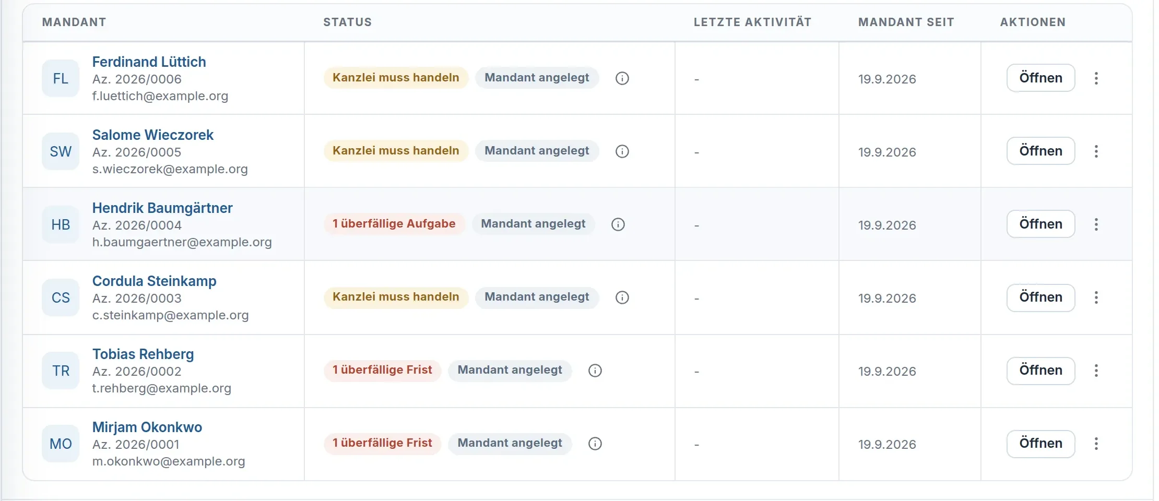The height and width of the screenshot is (501, 1159).
Task: Click info icon in Mirjam Okonkwo's row
Action: (595, 444)
